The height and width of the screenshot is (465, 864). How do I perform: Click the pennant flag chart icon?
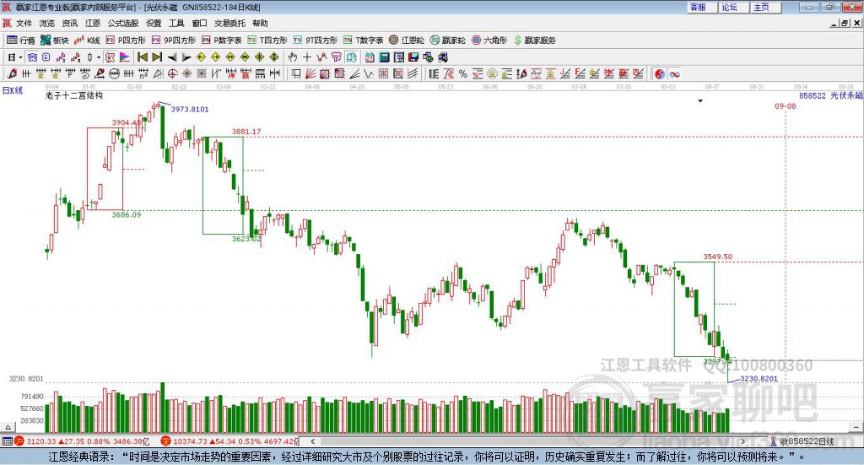125,57
